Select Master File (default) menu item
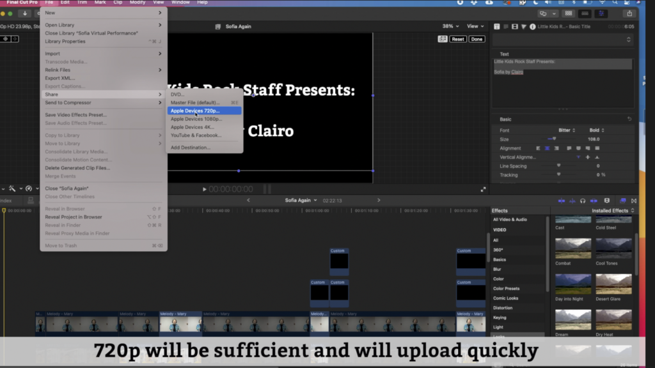The image size is (655, 368). click(204, 103)
